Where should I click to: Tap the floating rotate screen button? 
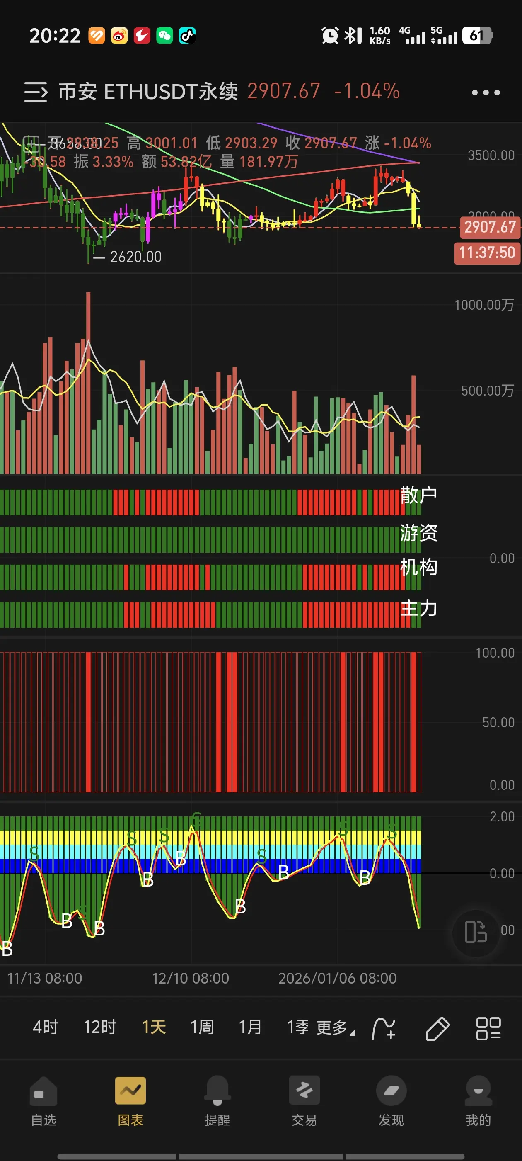click(476, 932)
